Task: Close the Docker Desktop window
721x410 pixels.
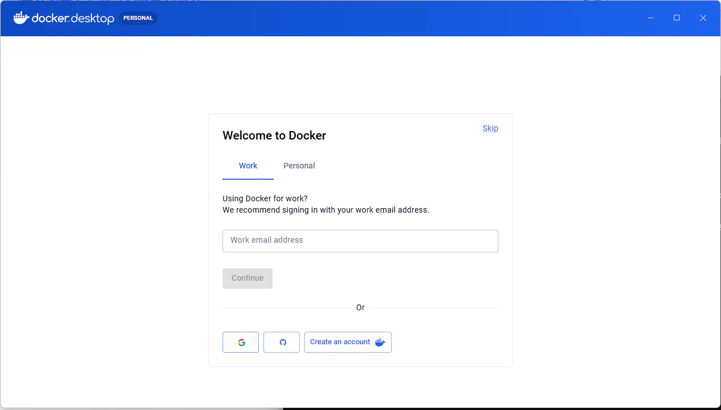Action: 703,18
